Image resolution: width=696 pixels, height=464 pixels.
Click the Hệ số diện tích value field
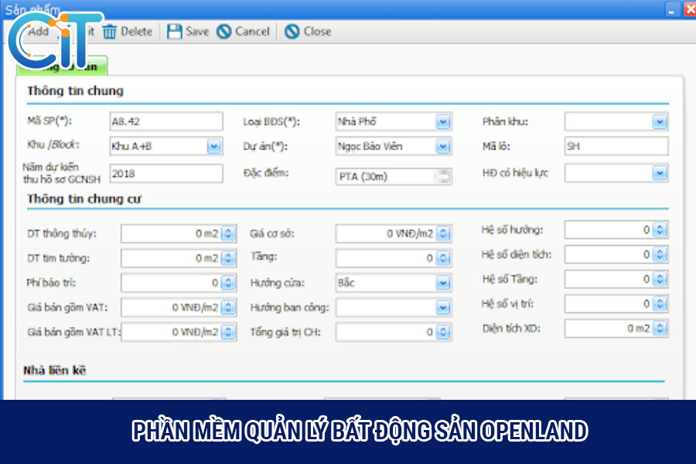609,254
